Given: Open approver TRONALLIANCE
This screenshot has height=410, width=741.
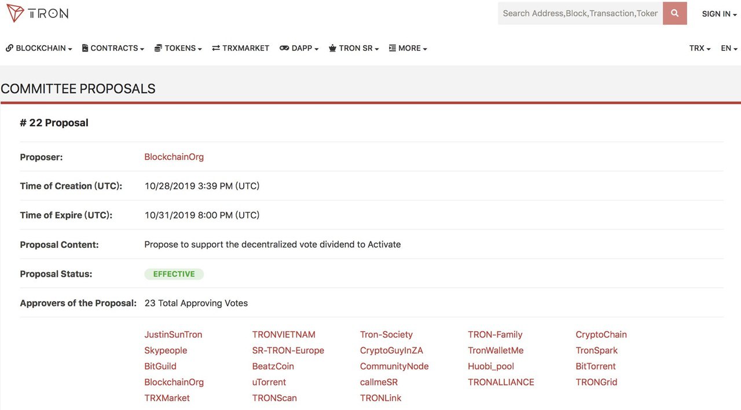Looking at the screenshot, I should [501, 382].
